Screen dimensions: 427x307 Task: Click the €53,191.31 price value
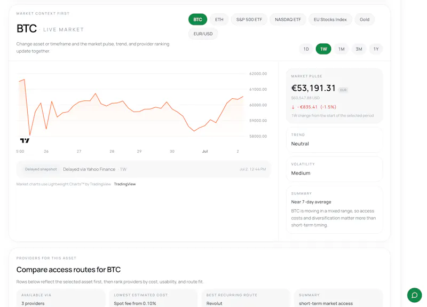pos(313,88)
